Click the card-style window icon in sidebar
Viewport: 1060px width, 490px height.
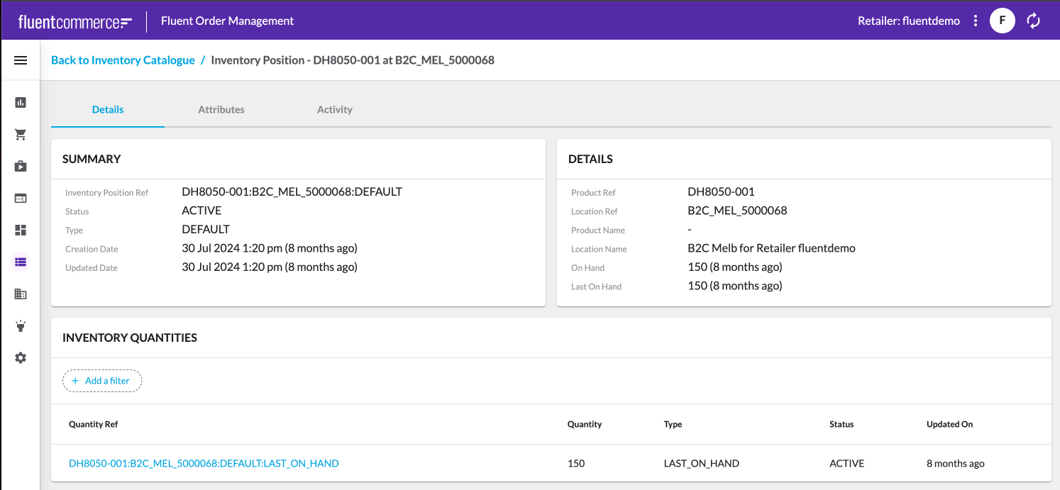point(21,199)
